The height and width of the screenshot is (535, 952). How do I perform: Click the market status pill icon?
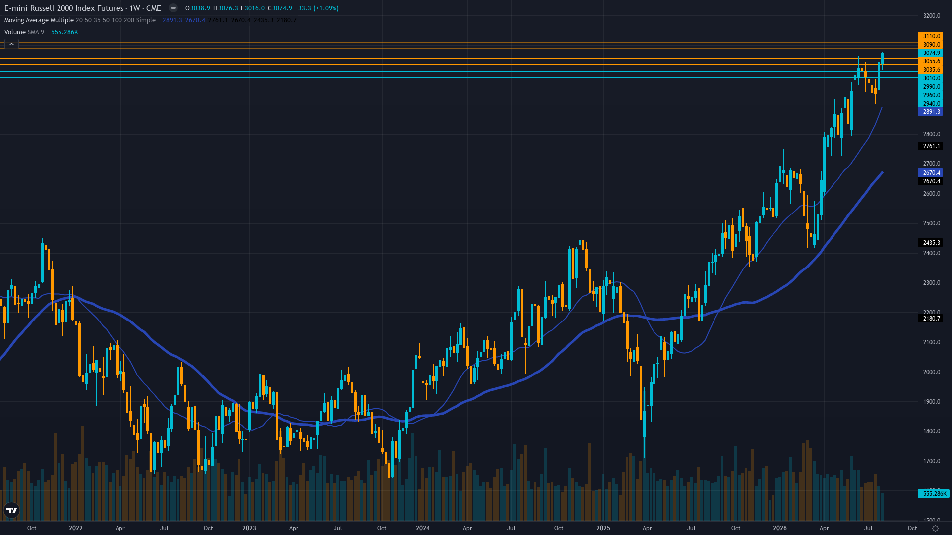tap(173, 8)
